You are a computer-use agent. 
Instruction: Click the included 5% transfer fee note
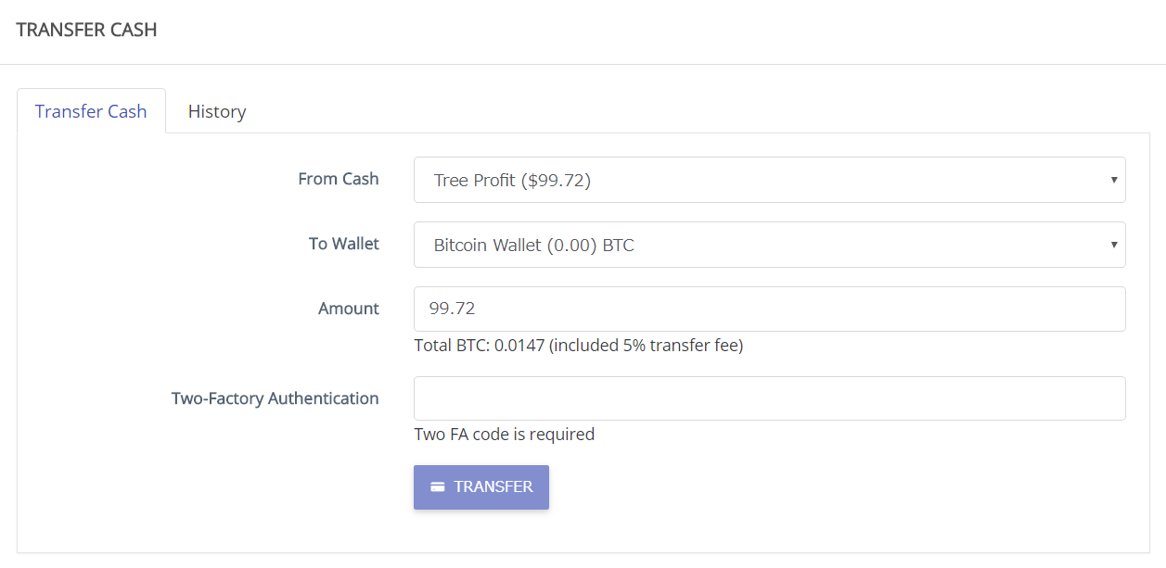(647, 346)
